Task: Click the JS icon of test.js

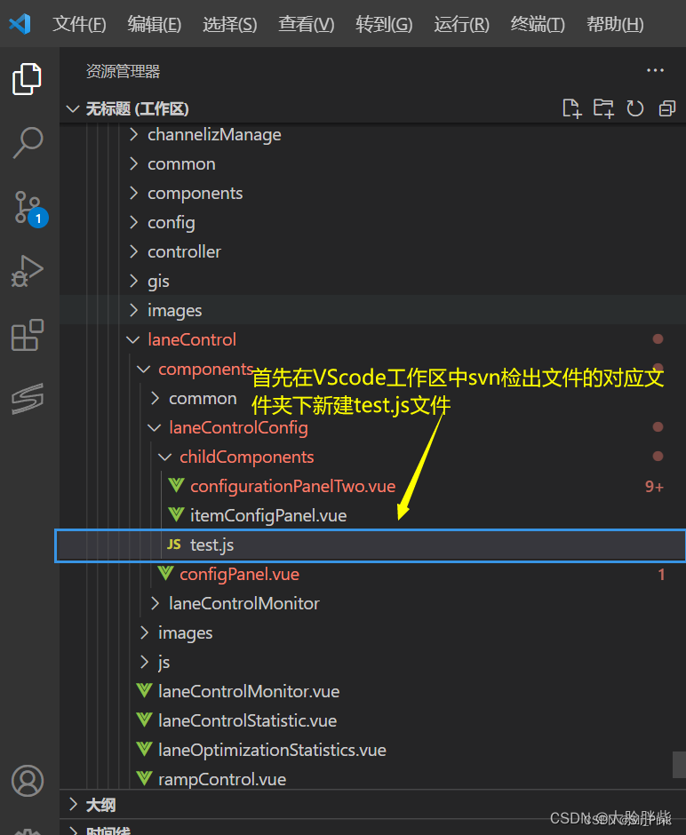Action: point(174,545)
